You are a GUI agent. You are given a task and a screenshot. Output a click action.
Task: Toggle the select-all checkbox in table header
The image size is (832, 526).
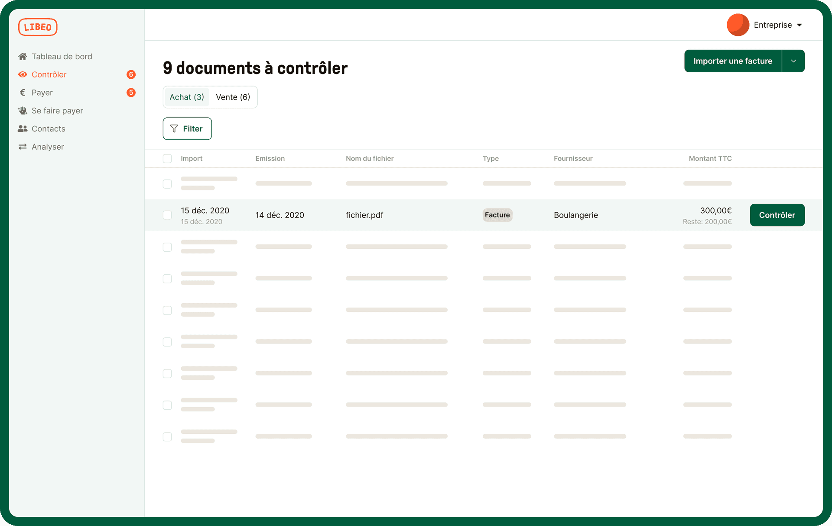pyautogui.click(x=167, y=158)
